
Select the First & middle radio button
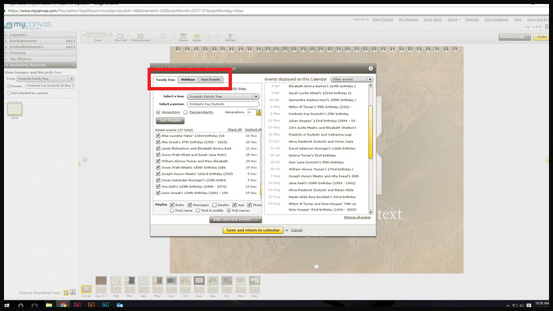(x=198, y=211)
